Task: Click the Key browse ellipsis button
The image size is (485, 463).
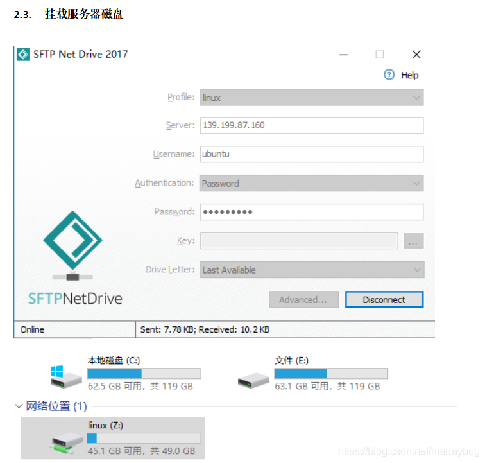Action: coord(414,241)
